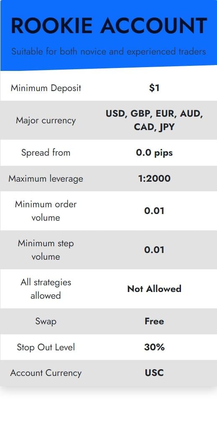Click the USC account currency value
The image size is (217, 425).
(x=154, y=373)
